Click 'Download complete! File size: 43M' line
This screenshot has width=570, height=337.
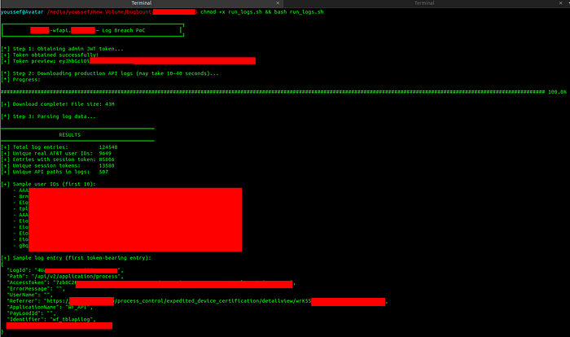pyautogui.click(x=58, y=104)
